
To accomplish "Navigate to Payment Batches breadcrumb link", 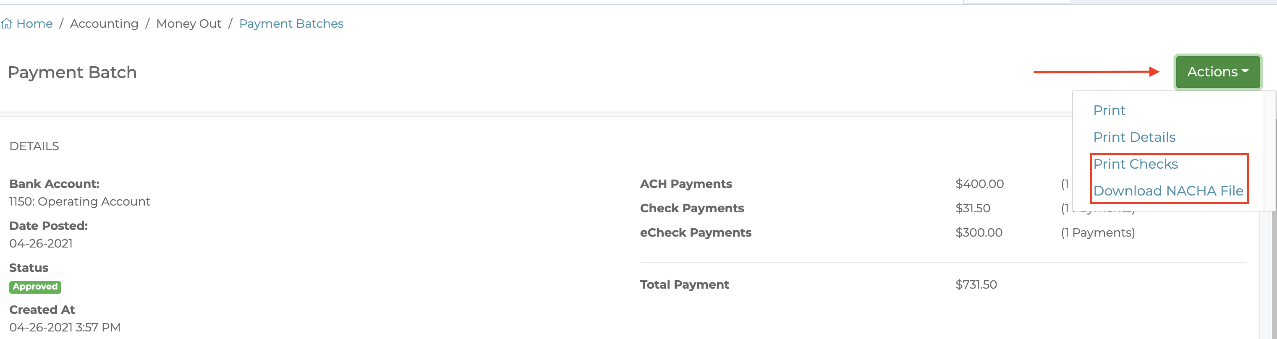I will (x=291, y=24).
